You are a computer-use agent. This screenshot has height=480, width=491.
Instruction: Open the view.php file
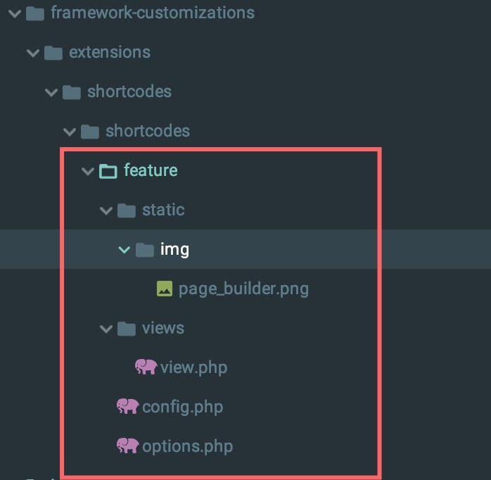(193, 368)
